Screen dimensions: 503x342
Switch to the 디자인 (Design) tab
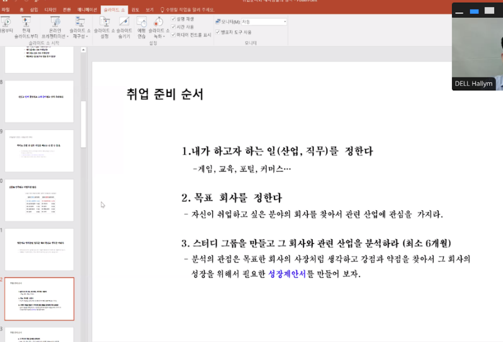click(x=50, y=10)
